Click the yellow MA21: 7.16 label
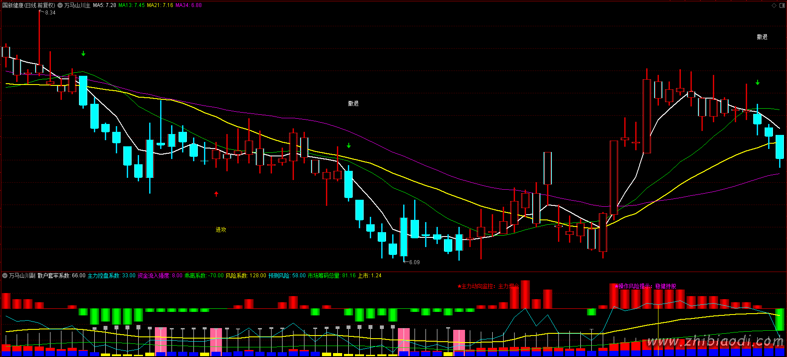The image size is (787, 357). [x=160, y=5]
